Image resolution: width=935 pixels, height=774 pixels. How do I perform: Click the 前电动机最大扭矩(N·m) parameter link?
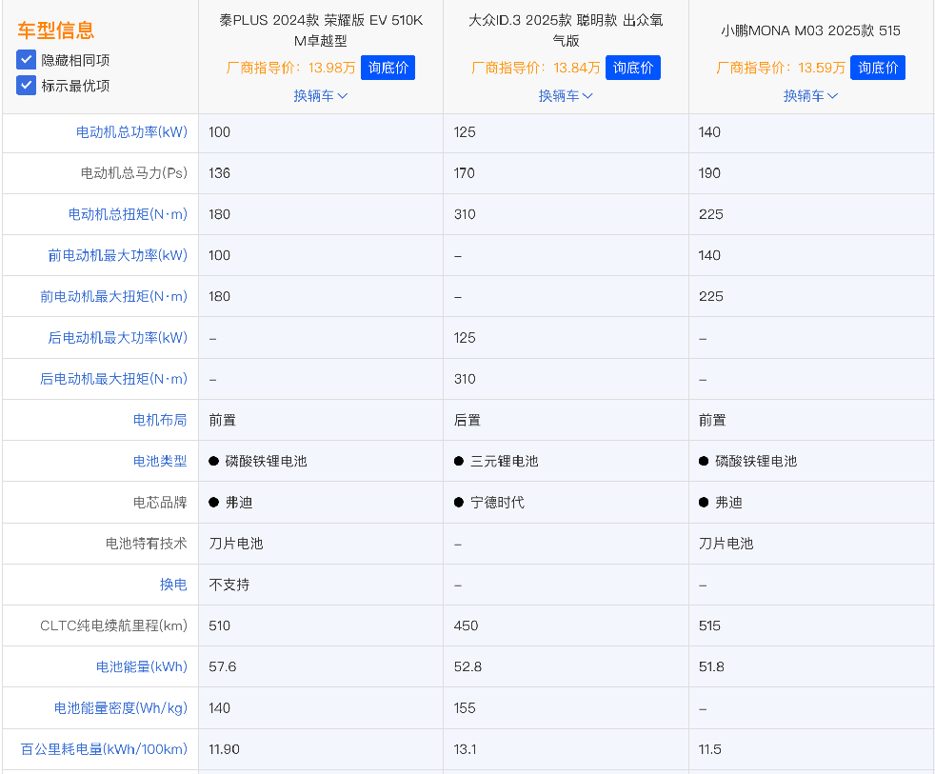(113, 296)
